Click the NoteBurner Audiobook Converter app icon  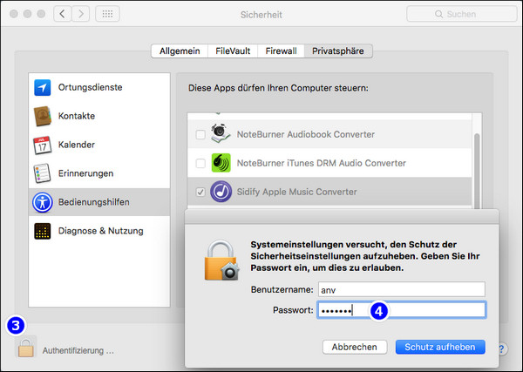coord(221,134)
